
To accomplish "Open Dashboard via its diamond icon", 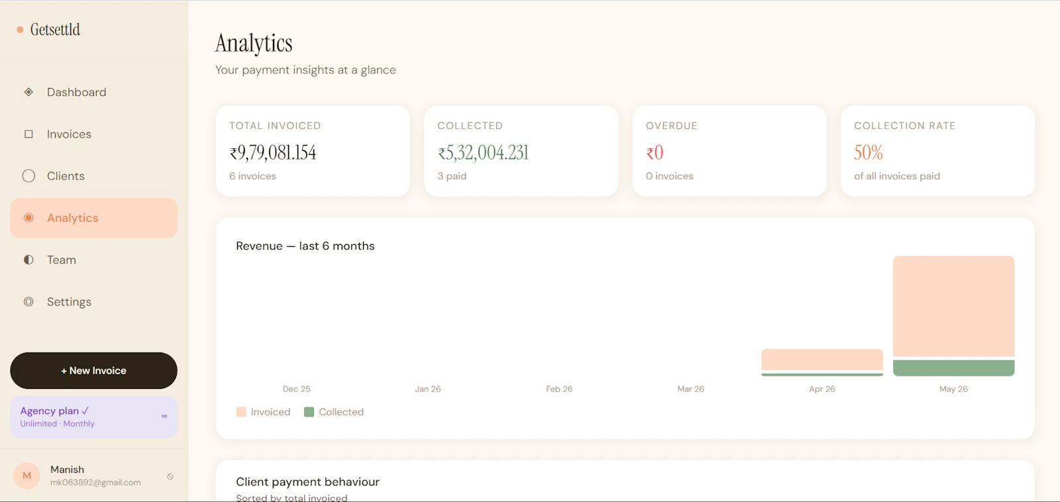I will (28, 92).
